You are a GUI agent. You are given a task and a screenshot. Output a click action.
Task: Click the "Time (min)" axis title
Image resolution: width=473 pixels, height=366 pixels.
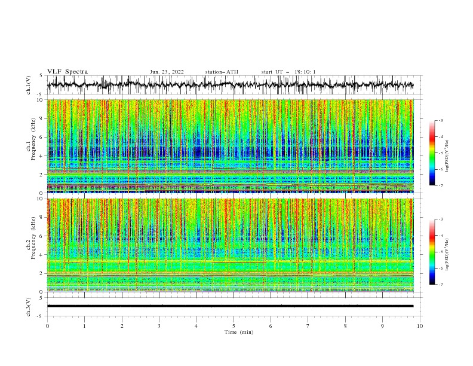click(239, 332)
